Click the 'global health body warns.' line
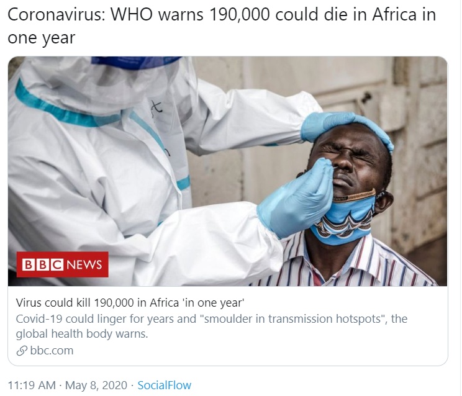The image size is (462, 396). coord(82,334)
